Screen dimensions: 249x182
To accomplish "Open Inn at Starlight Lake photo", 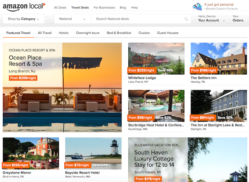I will pos(219,106).
